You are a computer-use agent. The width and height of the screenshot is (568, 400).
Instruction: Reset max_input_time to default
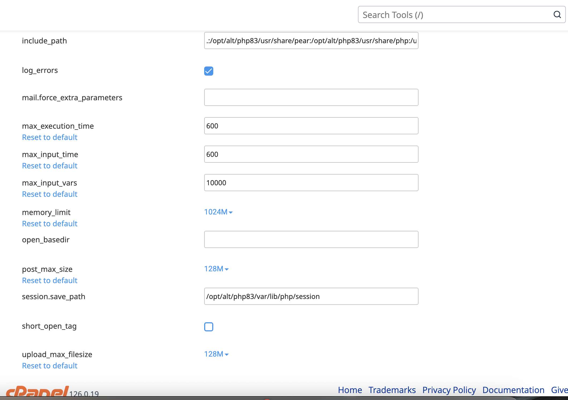point(50,166)
